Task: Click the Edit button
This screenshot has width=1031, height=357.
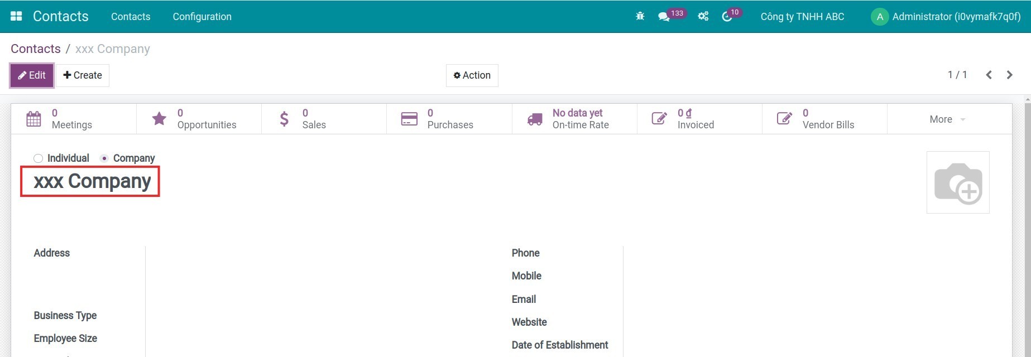Action: pyautogui.click(x=32, y=75)
